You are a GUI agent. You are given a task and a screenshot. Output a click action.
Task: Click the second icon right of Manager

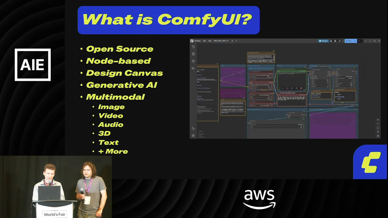[x=335, y=41]
